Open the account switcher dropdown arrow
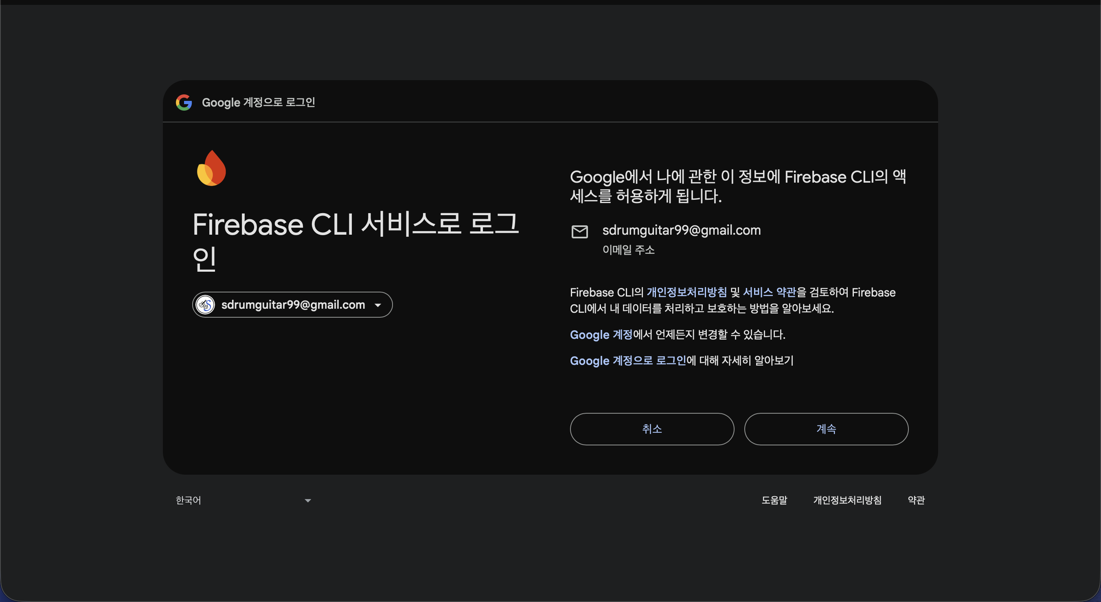Viewport: 1101px width, 602px height. tap(378, 305)
